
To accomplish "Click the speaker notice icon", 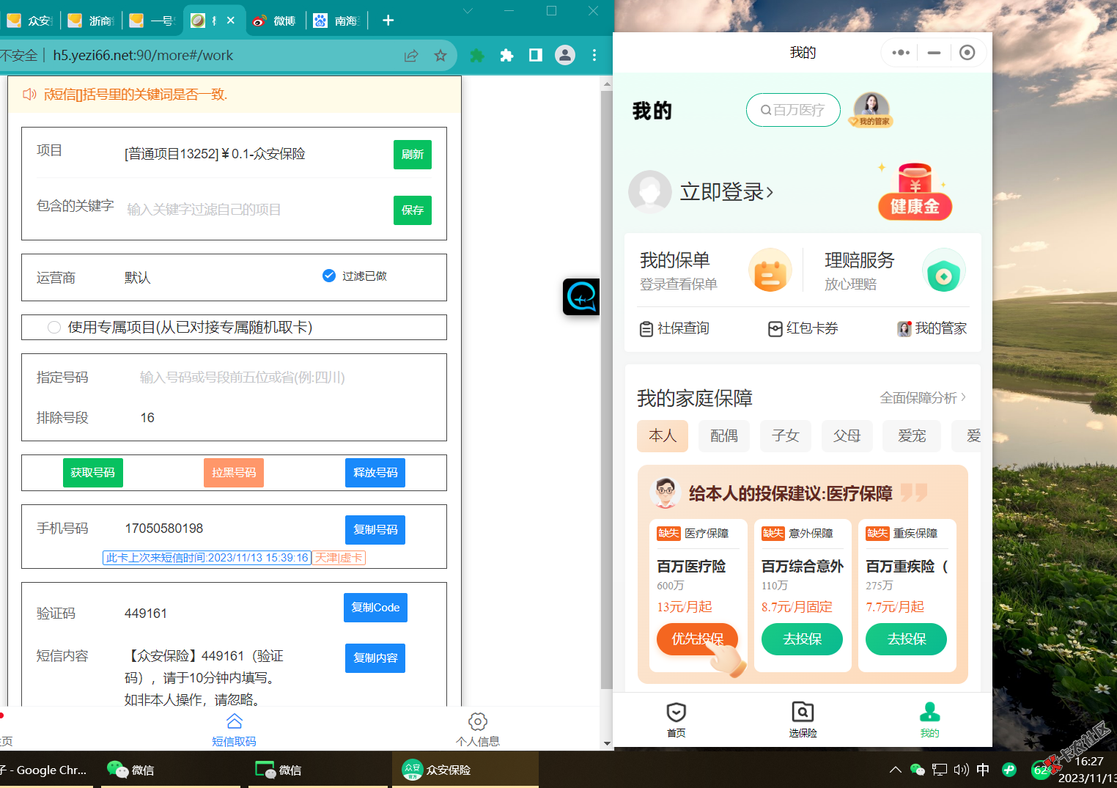I will click(29, 94).
